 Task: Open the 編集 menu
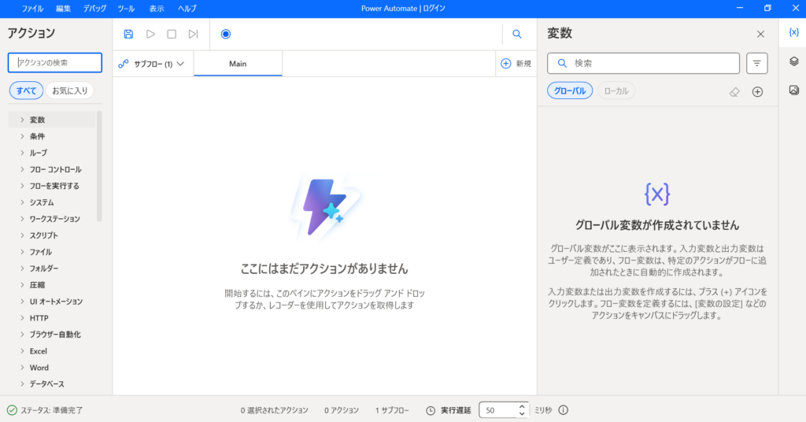63,9
